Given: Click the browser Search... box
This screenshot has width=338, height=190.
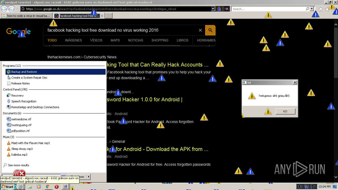Looking at the screenshot, I should click(268, 9).
